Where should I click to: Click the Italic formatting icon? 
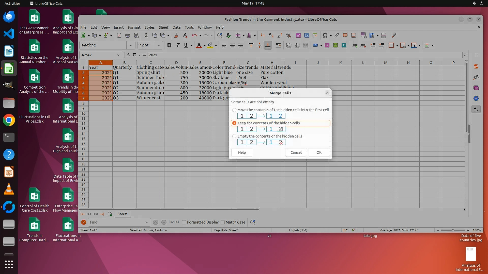pyautogui.click(x=178, y=45)
